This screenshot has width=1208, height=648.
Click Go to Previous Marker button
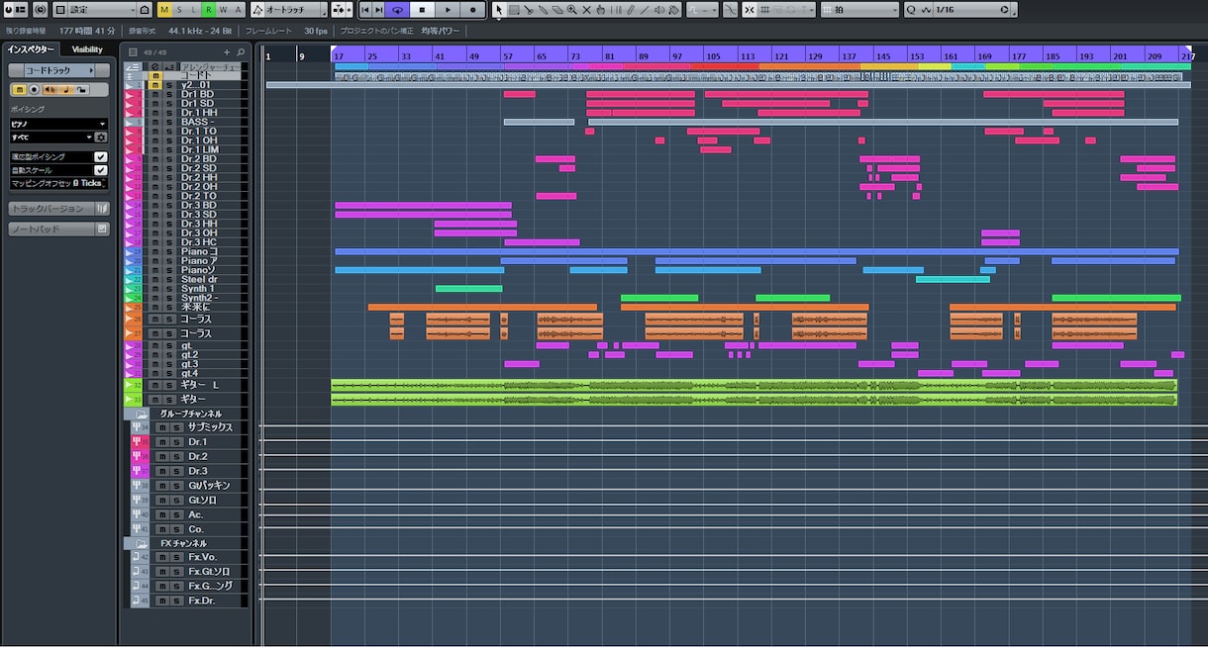(365, 9)
